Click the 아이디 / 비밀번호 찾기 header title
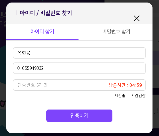This screenshot has height=136, width=159. pos(46,13)
